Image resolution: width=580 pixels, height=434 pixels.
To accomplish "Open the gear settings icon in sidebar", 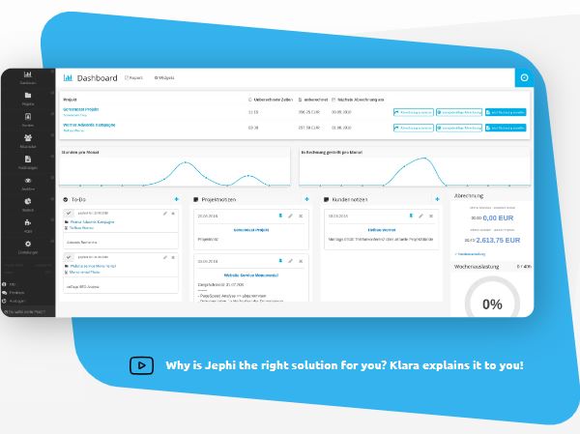I will 28,244.
